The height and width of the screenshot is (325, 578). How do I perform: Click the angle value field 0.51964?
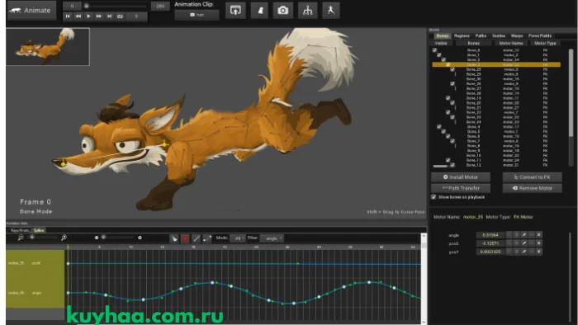(490, 235)
